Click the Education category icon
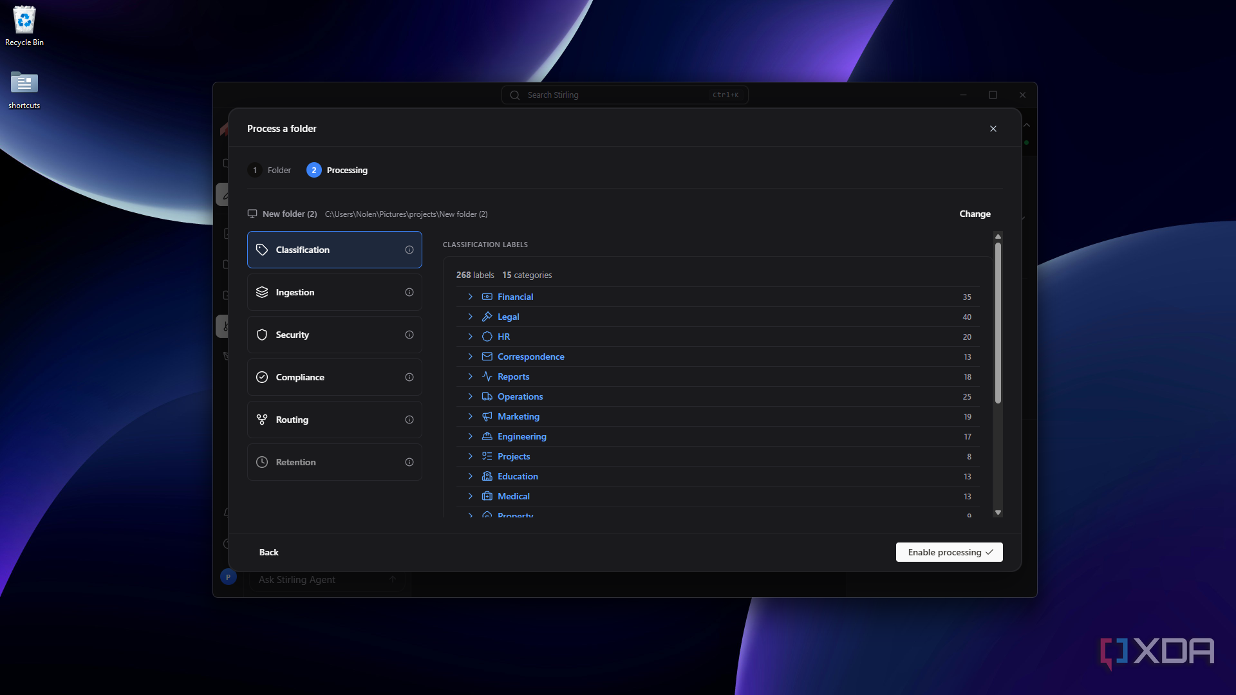The width and height of the screenshot is (1236, 695). (x=487, y=476)
